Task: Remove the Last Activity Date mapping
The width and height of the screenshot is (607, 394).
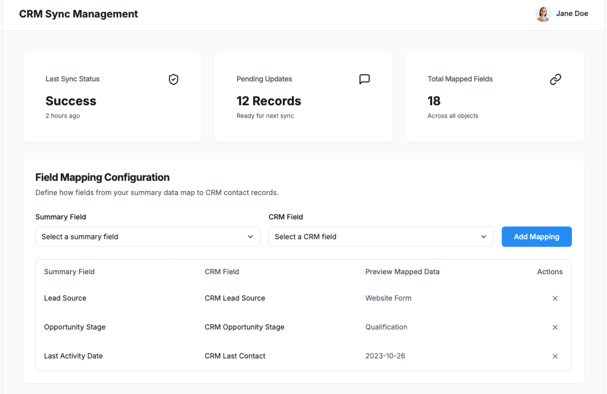Action: [555, 356]
